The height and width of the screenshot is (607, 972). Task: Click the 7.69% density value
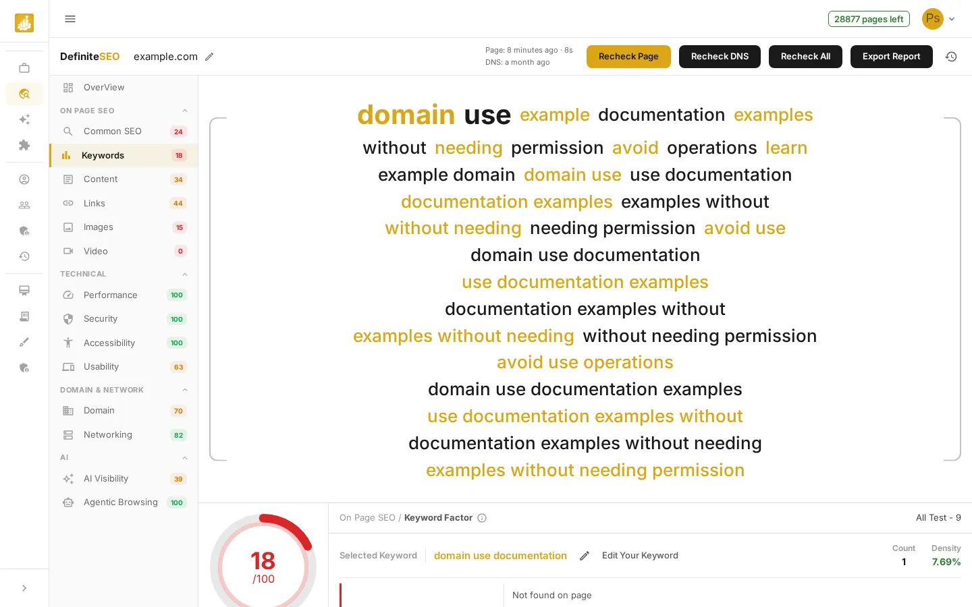click(946, 562)
